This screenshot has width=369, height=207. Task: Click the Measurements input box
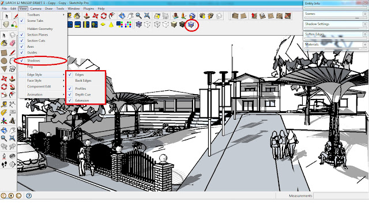coord(340,195)
